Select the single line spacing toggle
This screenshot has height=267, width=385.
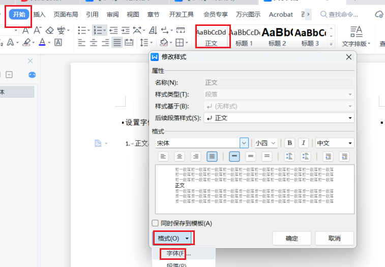pyautogui.click(x=234, y=157)
